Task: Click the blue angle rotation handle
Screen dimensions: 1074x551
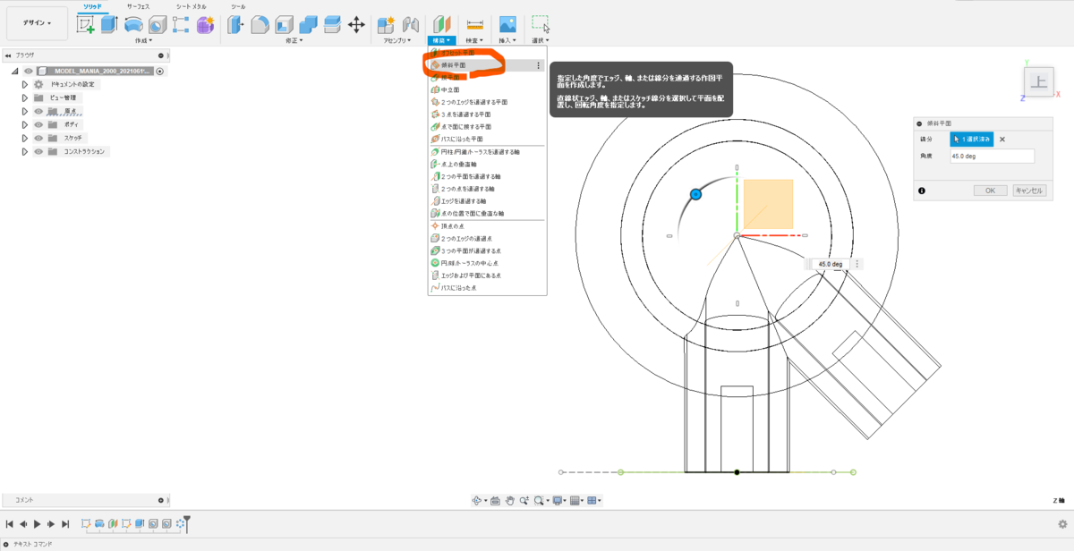Action: 695,194
